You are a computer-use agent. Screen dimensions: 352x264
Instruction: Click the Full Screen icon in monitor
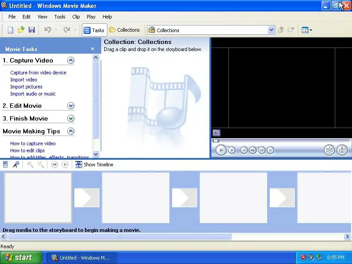(x=216, y=133)
